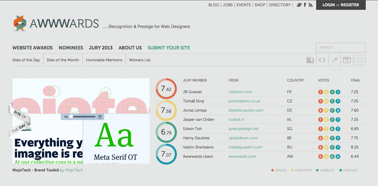Click the eye icon on preview slider
378x186 pixels.
pyautogui.click(x=66, y=117)
